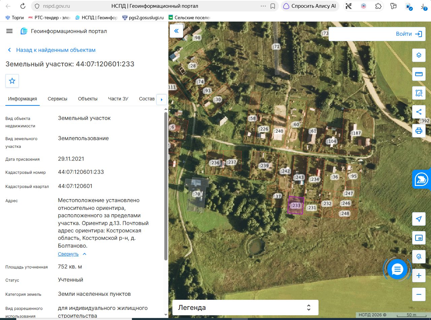Select highlighted parcel :233 on the map

point(296,205)
